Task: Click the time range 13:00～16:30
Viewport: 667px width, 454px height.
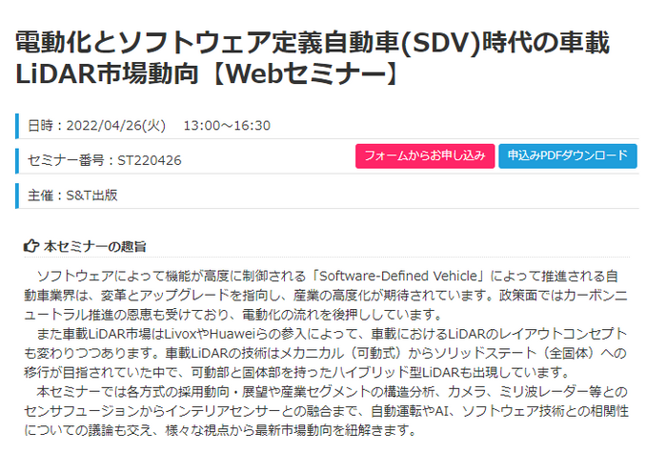Action: 227,126
